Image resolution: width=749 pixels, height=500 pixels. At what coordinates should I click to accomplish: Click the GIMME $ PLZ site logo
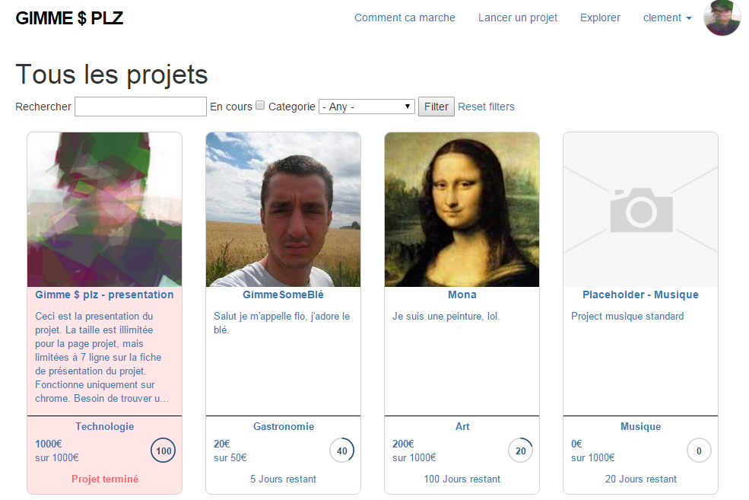69,18
